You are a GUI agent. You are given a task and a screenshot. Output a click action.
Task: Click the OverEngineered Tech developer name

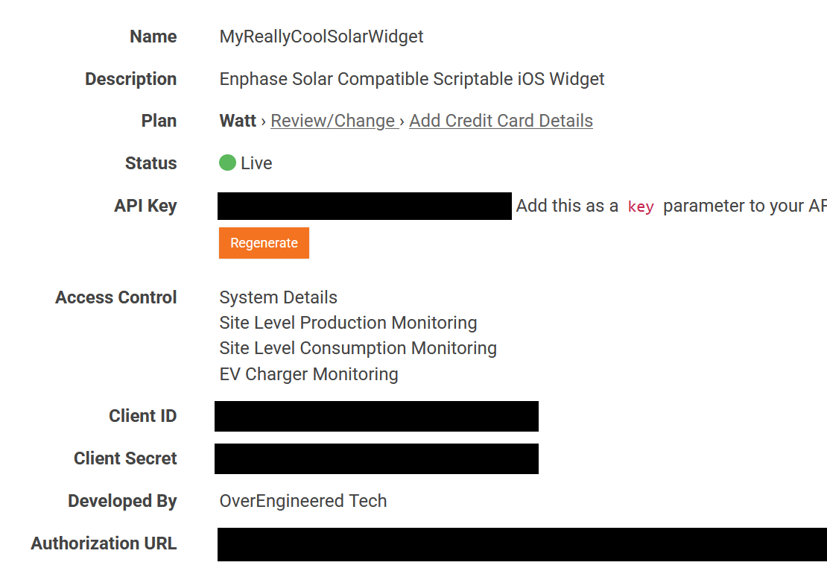coord(302,501)
